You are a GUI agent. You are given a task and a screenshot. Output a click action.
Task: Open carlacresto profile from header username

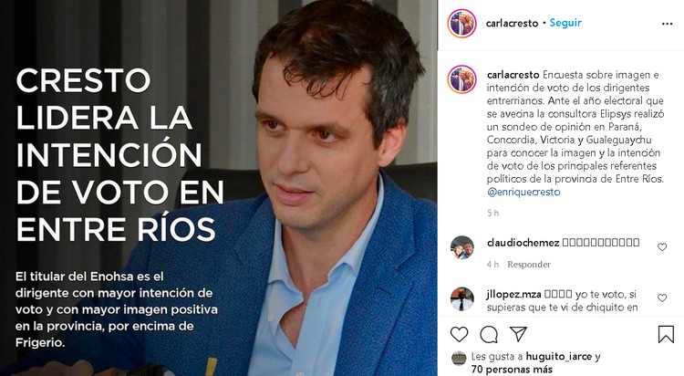513,23
